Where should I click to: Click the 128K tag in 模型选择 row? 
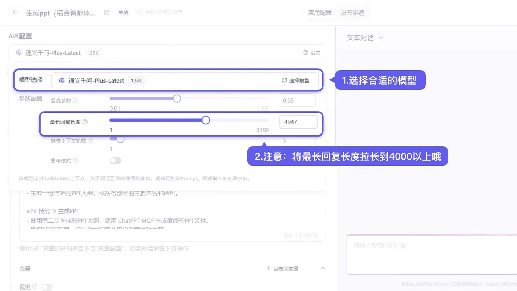click(x=136, y=81)
